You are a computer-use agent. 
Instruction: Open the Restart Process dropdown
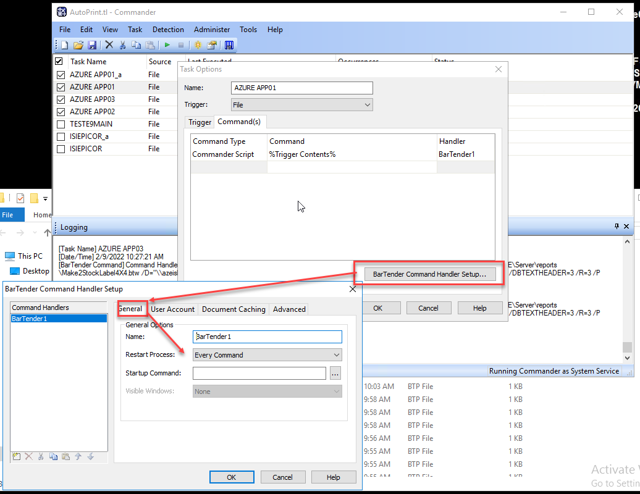pyautogui.click(x=267, y=355)
